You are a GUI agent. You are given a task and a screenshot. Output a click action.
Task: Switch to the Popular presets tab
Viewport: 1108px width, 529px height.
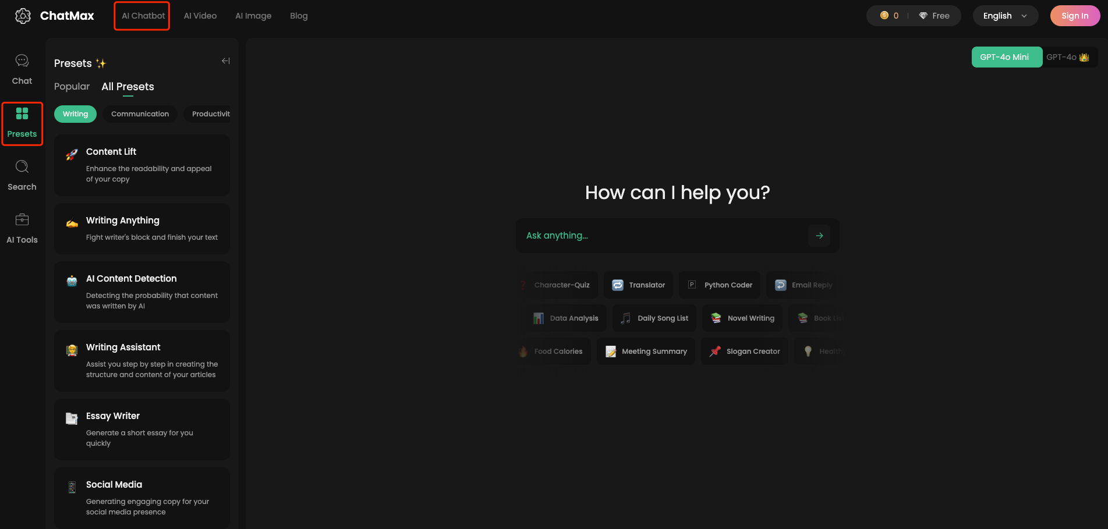click(x=72, y=87)
